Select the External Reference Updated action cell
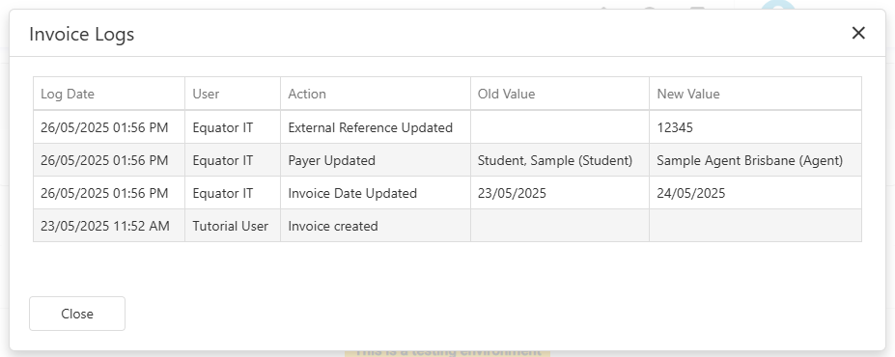Image resolution: width=895 pixels, height=357 pixels. [376, 127]
